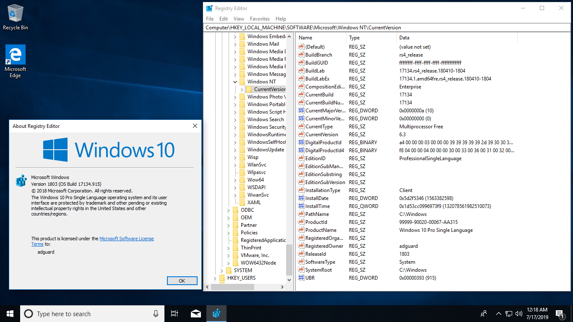Close the About Registry Editor dialog

[195, 126]
